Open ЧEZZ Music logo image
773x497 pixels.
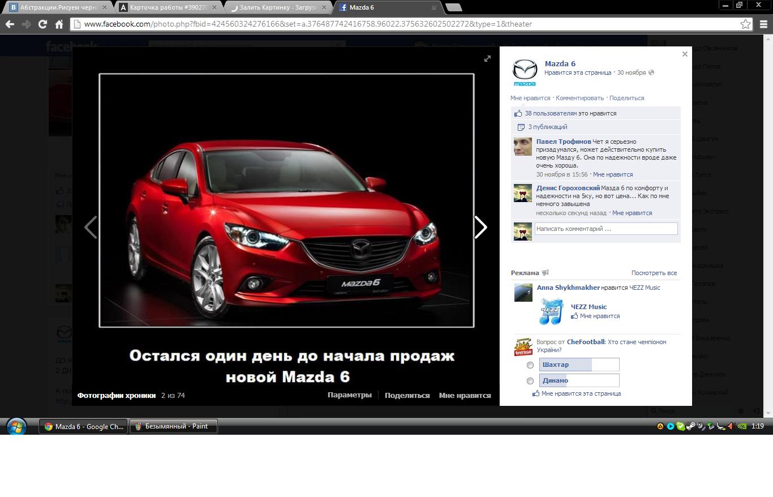point(551,311)
